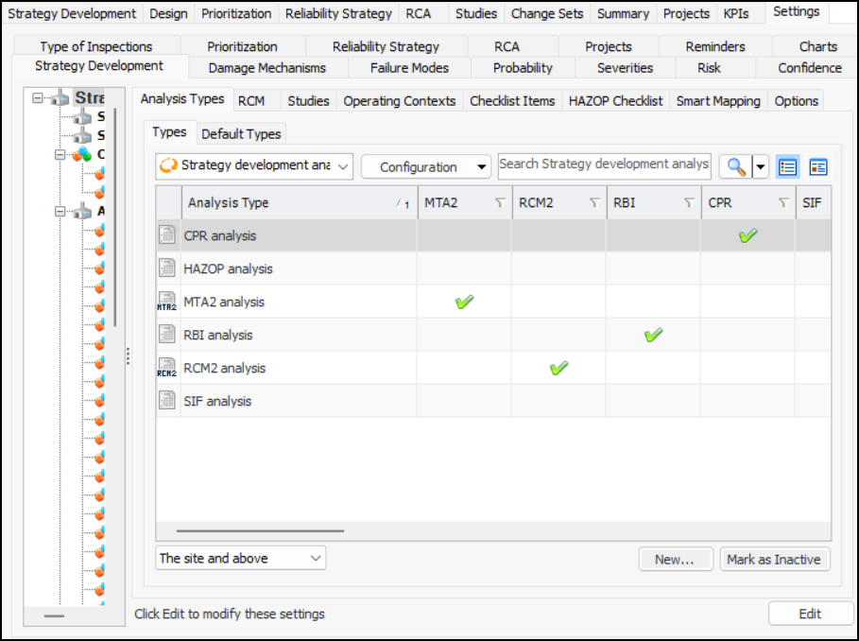Open 'The site and above' dropdown

(x=240, y=559)
